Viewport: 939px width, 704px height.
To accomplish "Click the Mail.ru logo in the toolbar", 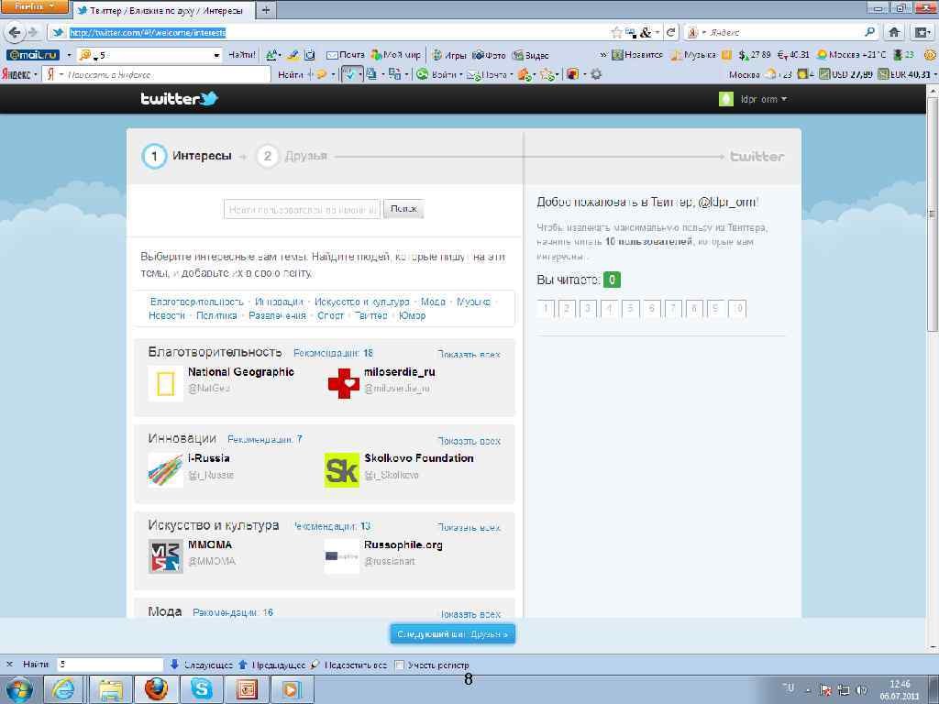I will coord(33,55).
